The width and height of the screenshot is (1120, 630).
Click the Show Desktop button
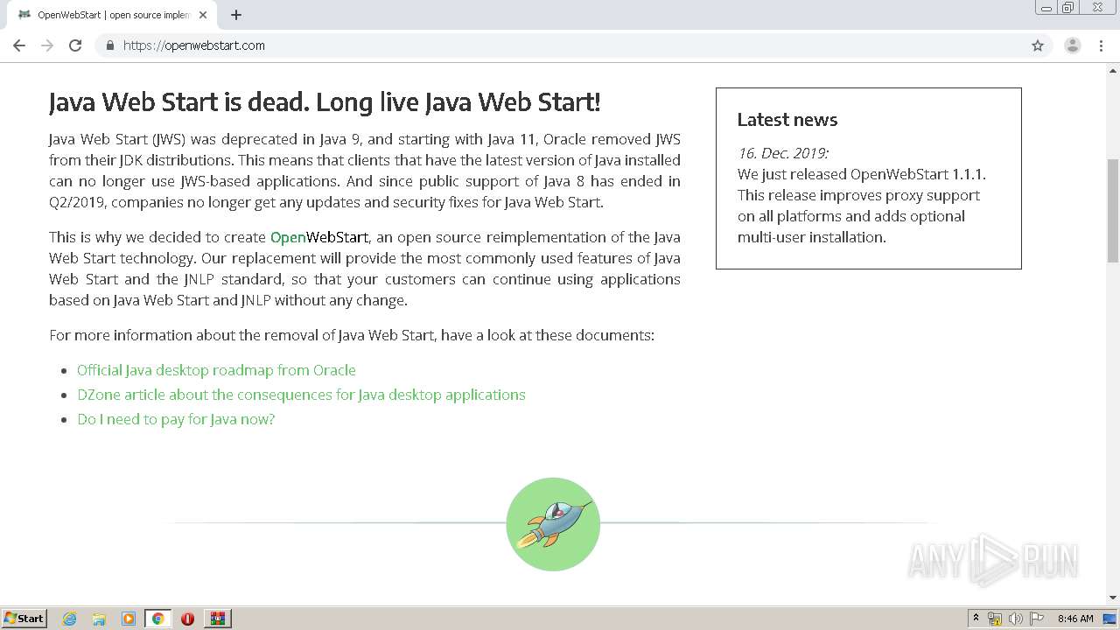tap(1110, 619)
